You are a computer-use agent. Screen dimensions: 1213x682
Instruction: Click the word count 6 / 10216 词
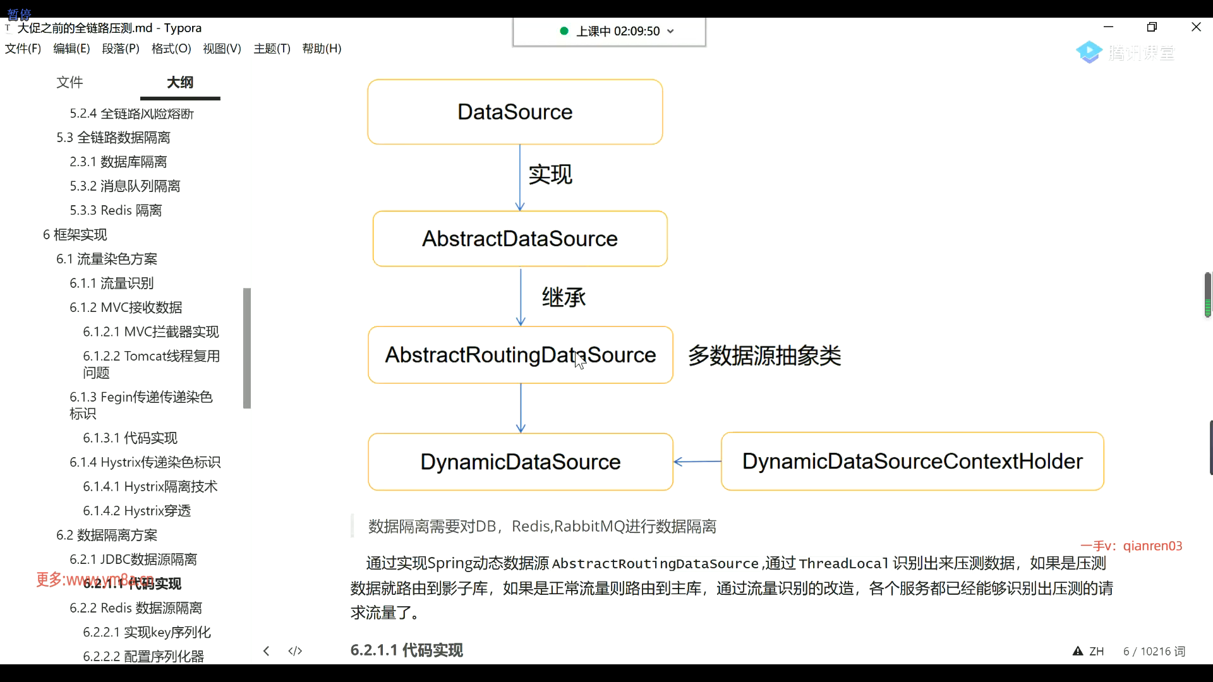tap(1154, 651)
